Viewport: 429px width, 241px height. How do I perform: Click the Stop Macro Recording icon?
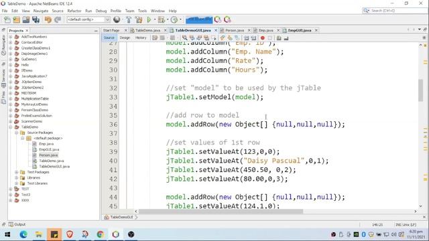point(269,38)
